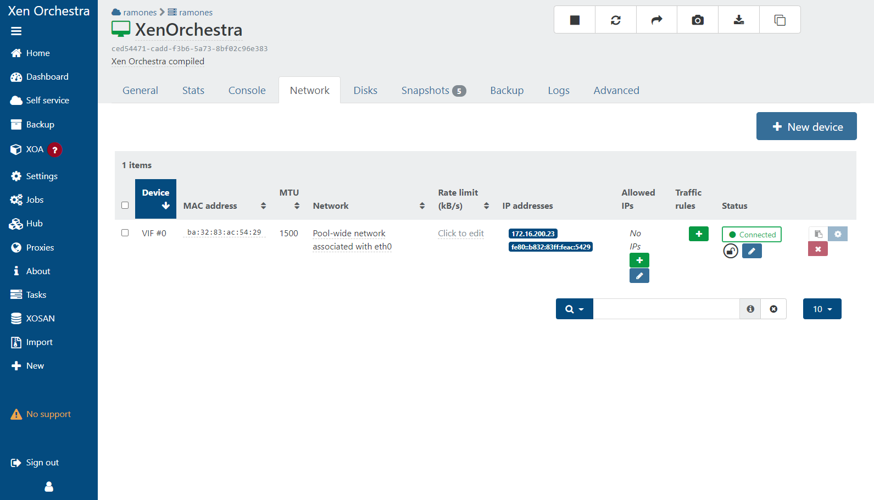Check the VIF #0 row checkbox

(x=125, y=233)
